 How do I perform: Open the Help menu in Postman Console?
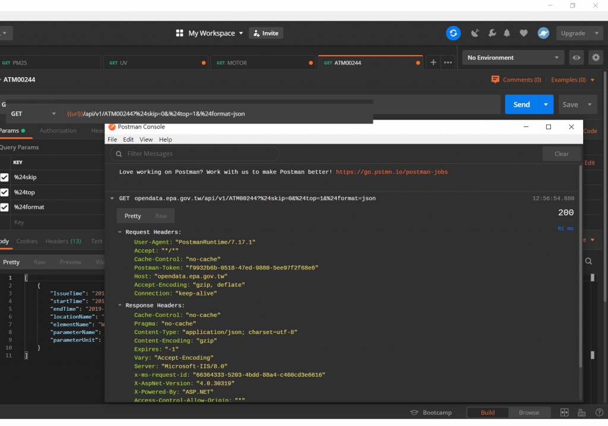coord(166,139)
